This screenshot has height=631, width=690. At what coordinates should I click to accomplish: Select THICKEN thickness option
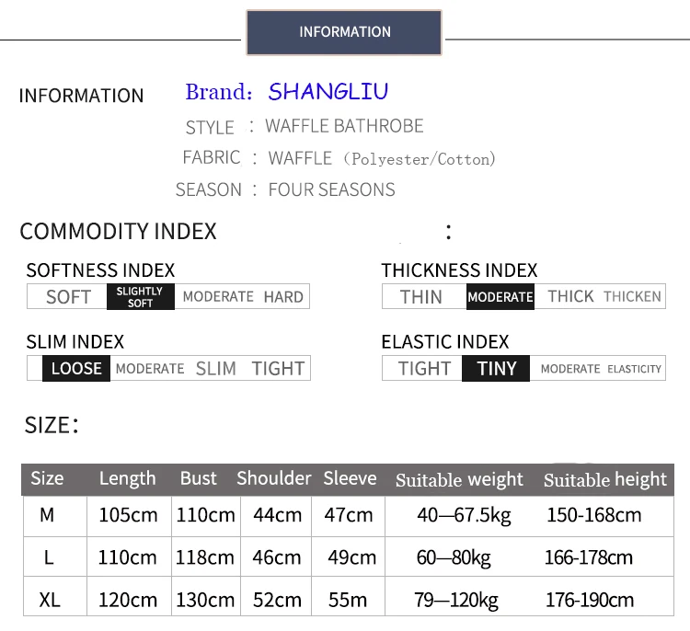[632, 296]
